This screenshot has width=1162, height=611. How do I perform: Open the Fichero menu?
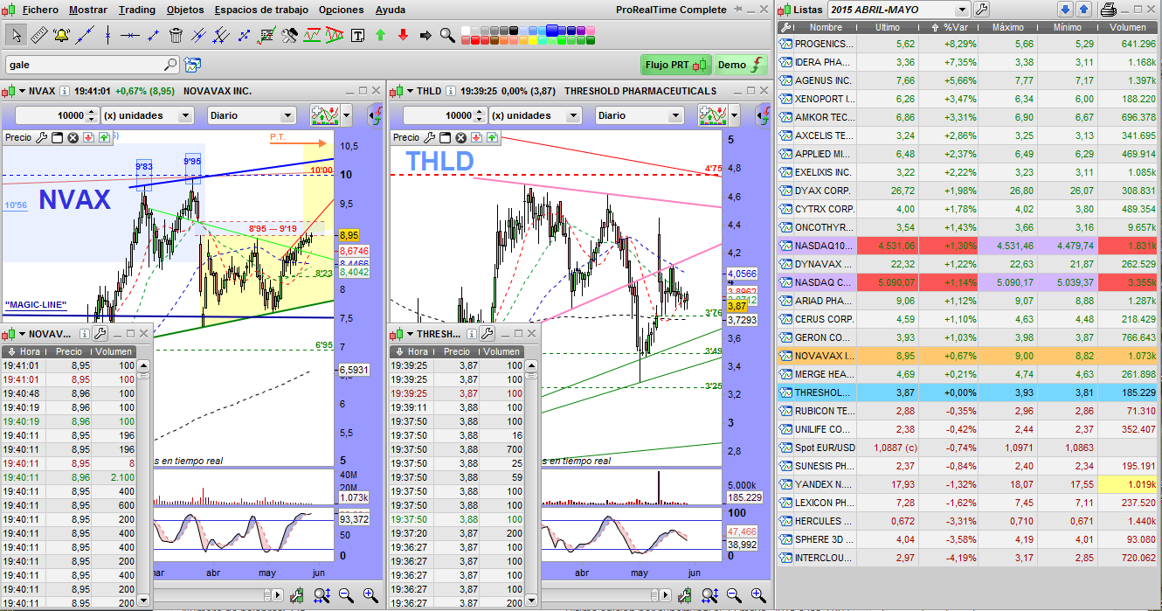pyautogui.click(x=39, y=10)
